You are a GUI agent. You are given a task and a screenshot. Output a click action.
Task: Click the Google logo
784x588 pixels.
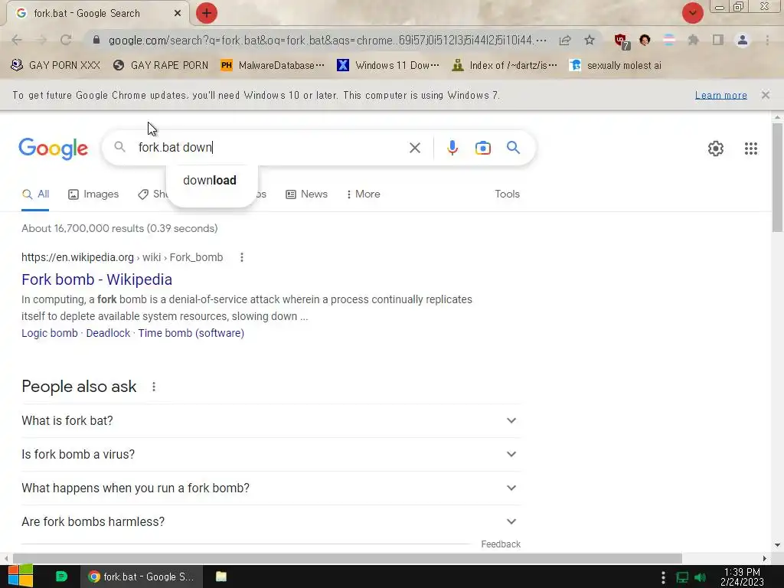pos(53,149)
